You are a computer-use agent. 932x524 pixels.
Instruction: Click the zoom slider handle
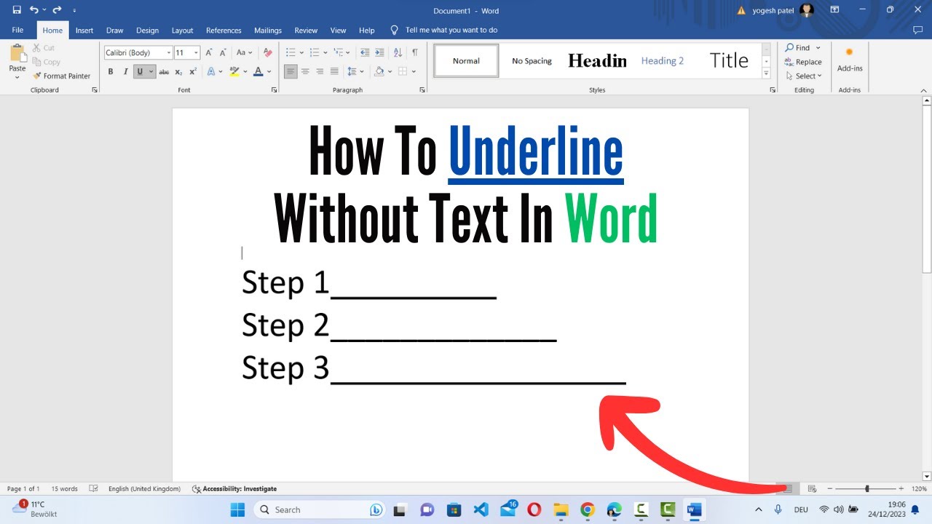pos(866,488)
